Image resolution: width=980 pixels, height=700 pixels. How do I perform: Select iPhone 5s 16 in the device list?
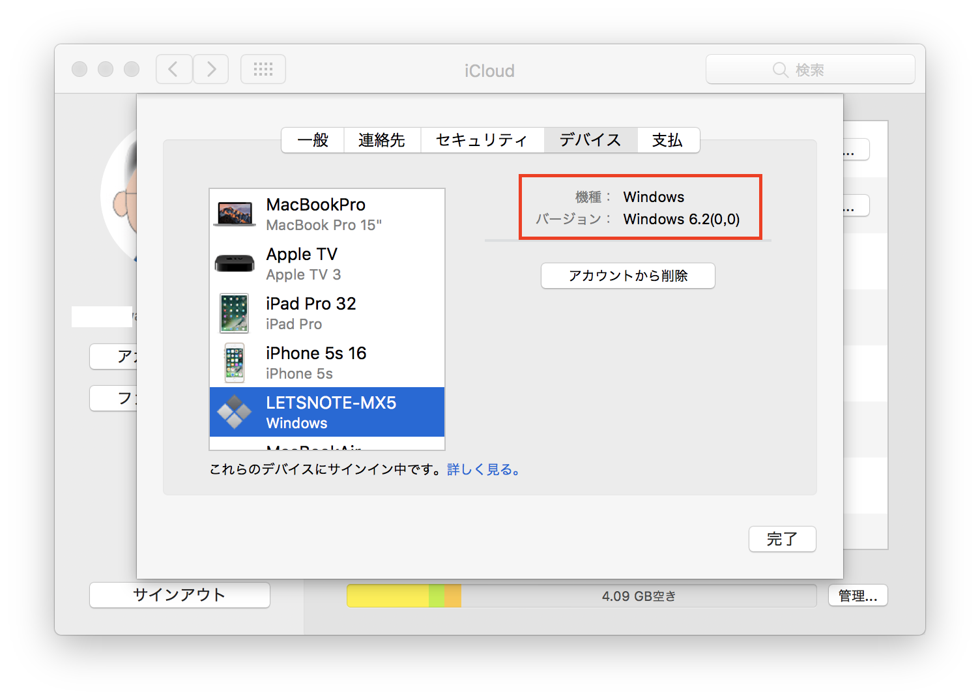327,362
